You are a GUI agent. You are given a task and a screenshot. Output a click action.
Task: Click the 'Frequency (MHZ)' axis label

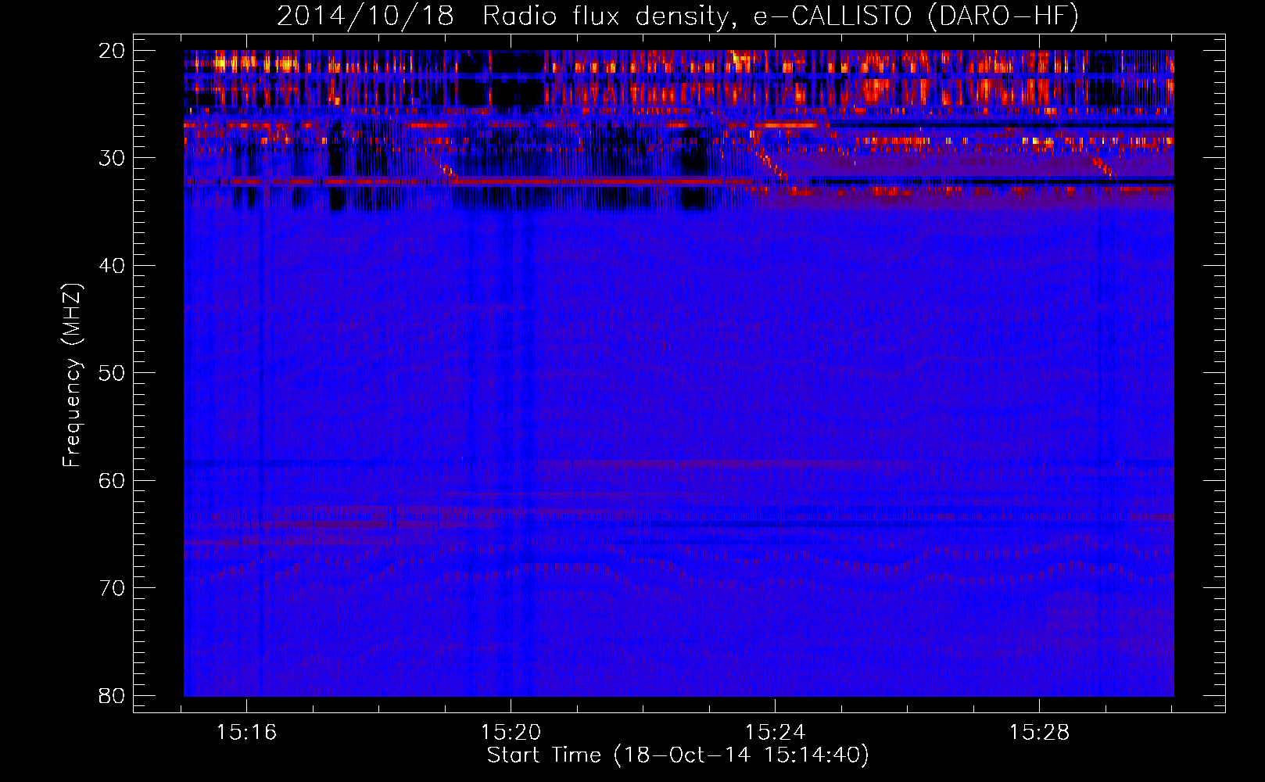click(71, 375)
